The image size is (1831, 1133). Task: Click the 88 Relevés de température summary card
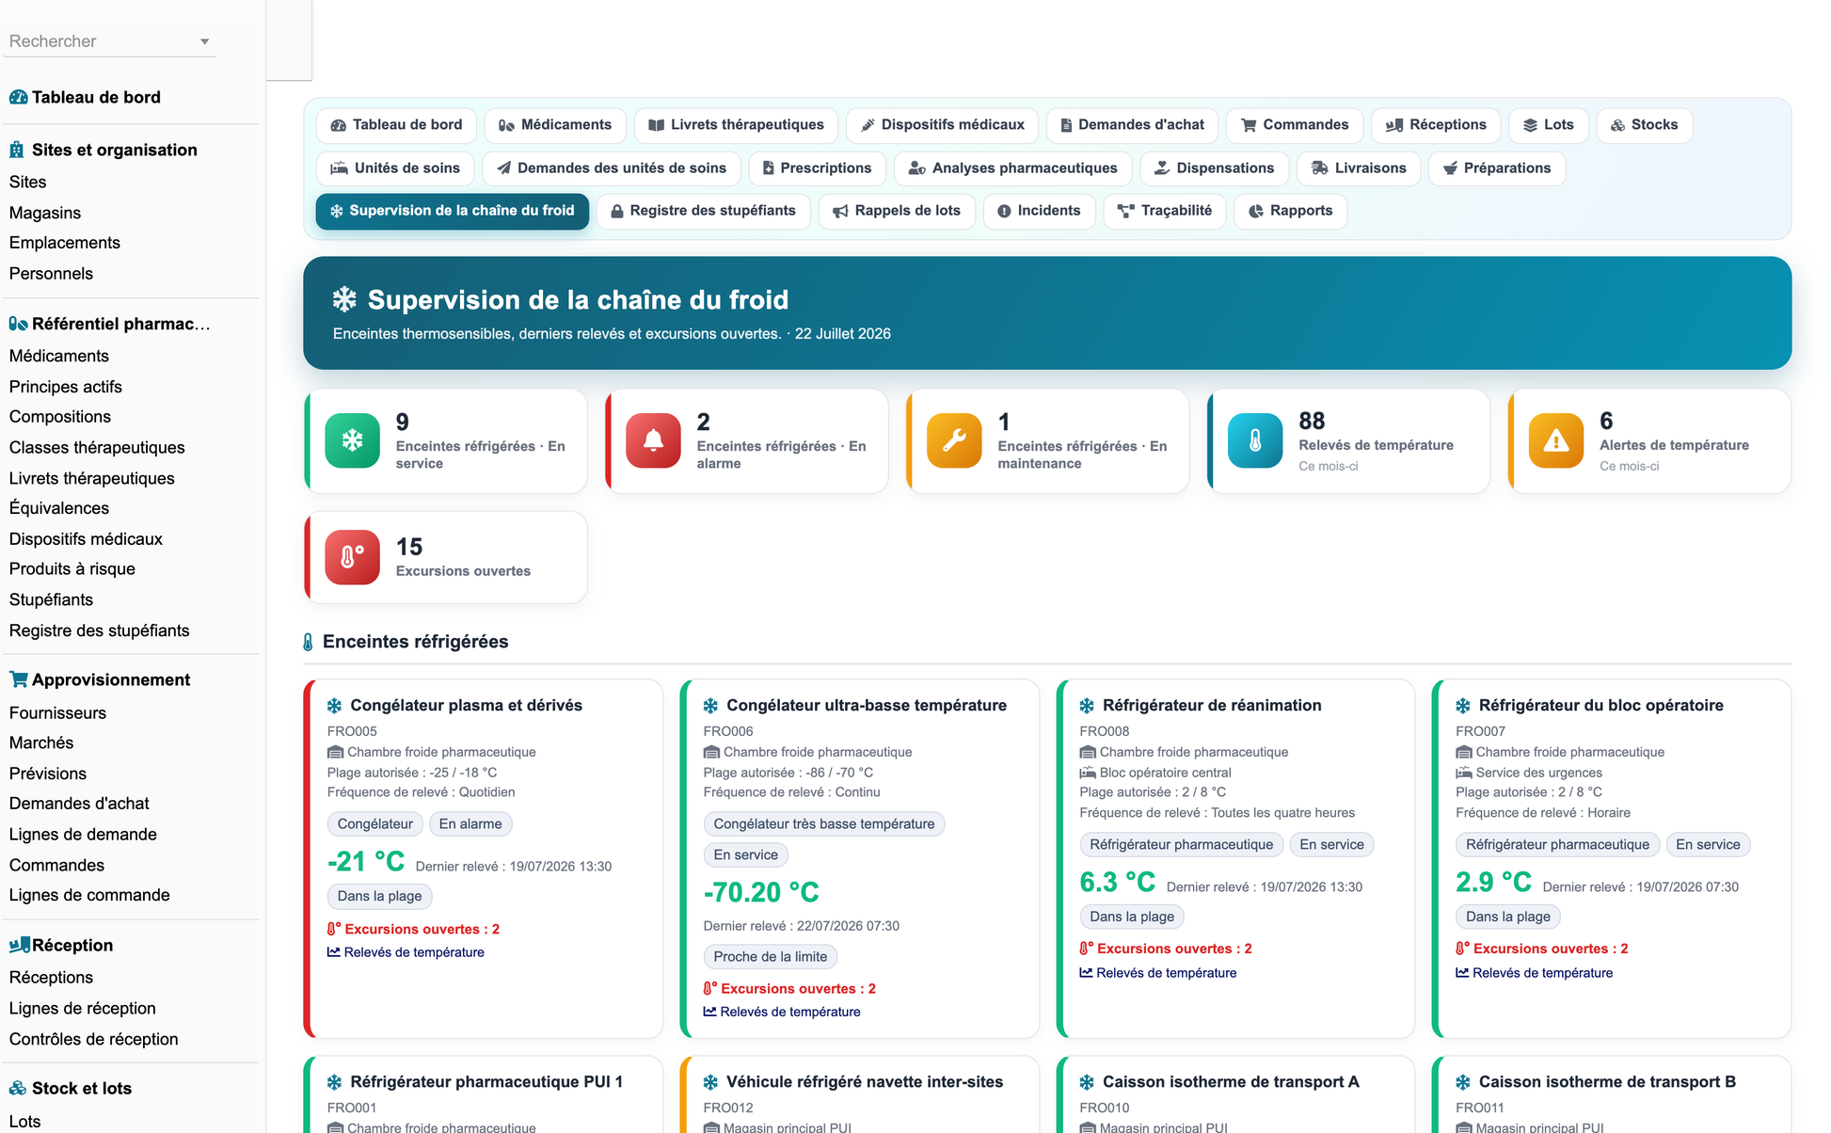[1349, 441]
